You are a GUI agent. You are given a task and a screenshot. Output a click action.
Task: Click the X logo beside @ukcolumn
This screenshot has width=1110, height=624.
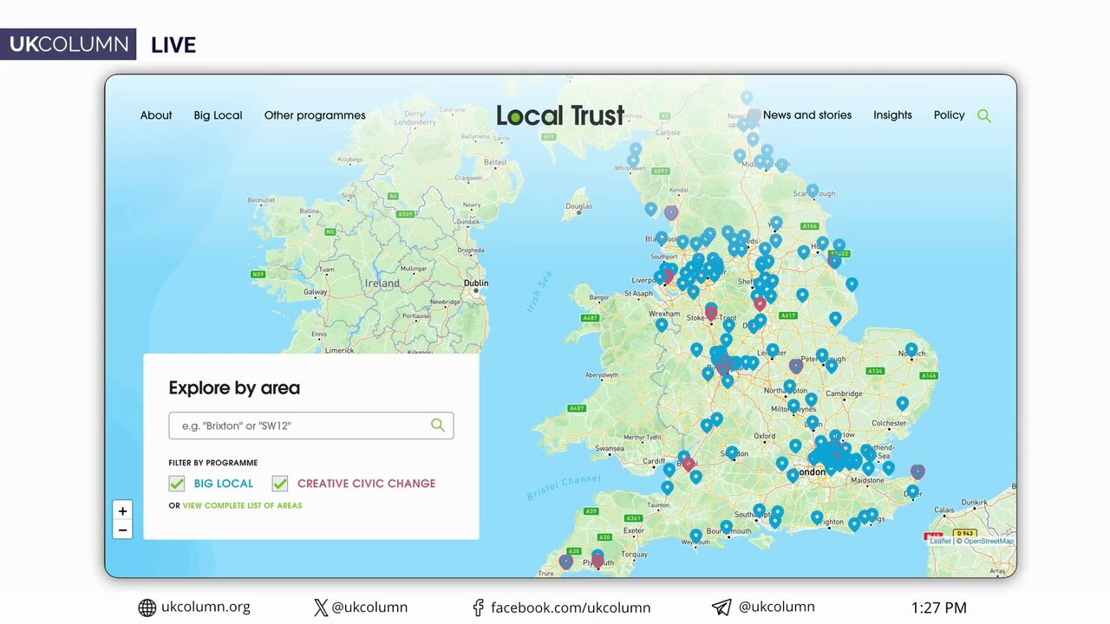coord(321,608)
